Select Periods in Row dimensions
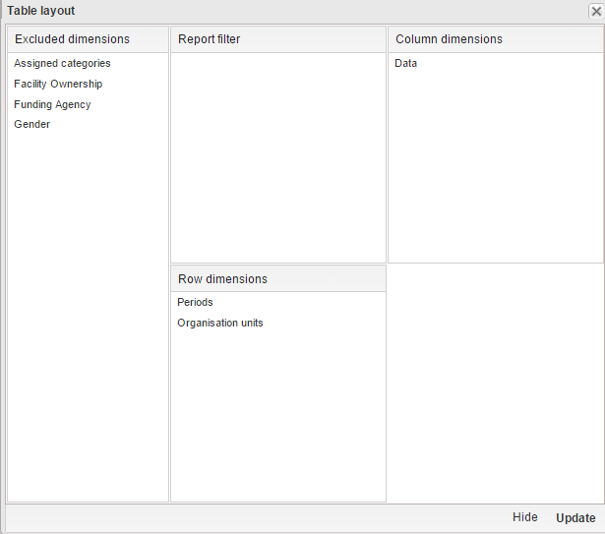This screenshot has height=534, width=605. 195,302
